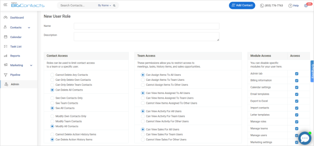The height and width of the screenshot is (146, 314).
Task: Click the Add Contact button
Action: [x=242, y=5]
